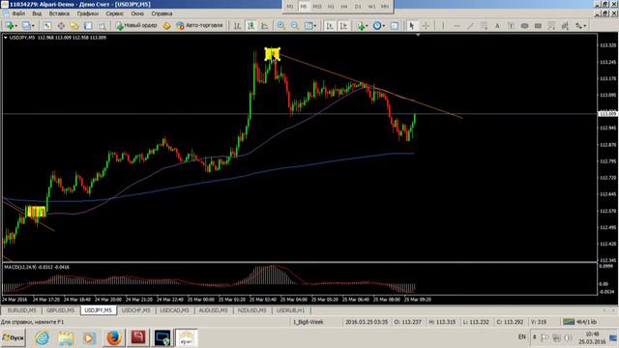Open the indicators list green icon
This screenshot has width=619, height=348.
click(x=360, y=26)
